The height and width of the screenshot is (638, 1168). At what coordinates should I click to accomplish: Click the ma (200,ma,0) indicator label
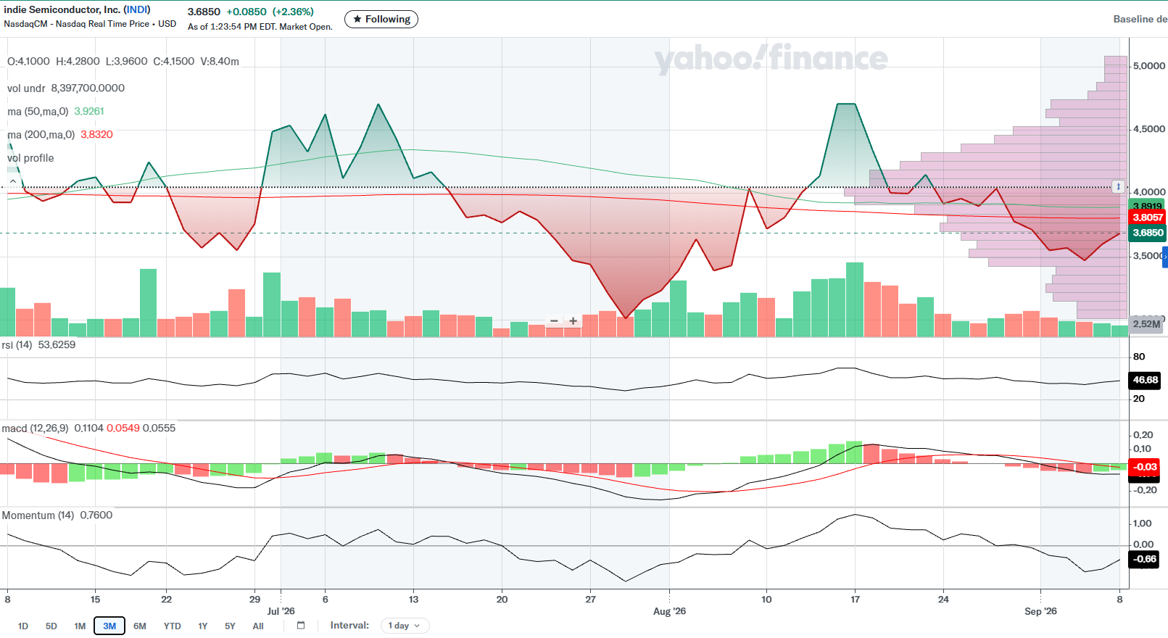click(41, 135)
